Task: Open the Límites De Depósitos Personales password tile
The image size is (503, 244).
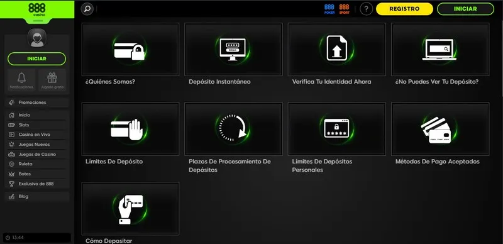Action: (x=337, y=129)
